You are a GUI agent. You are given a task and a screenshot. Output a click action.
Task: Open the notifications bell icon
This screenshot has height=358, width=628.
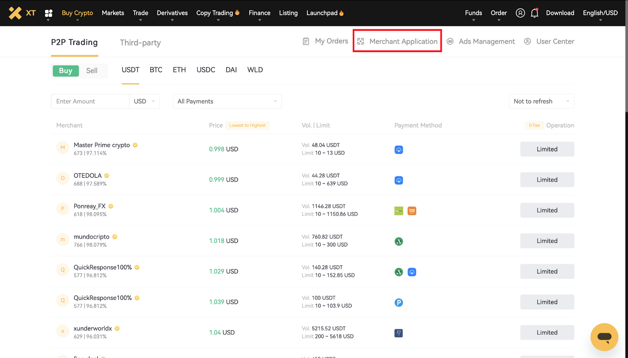[x=534, y=13]
